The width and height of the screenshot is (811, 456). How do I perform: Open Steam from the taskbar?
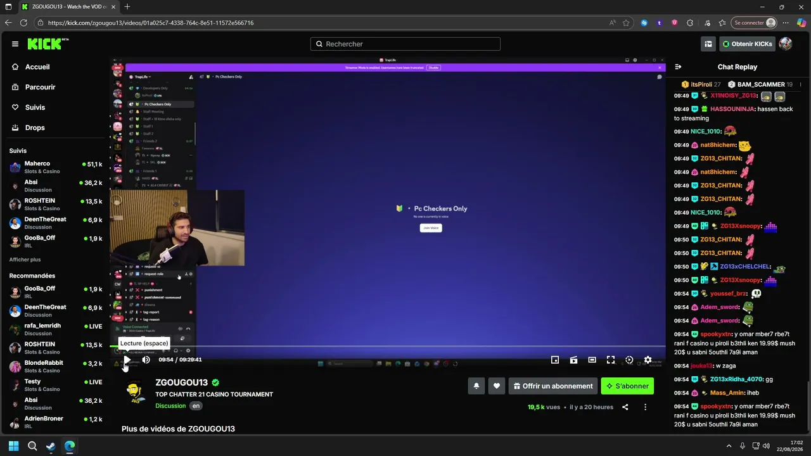point(51,446)
